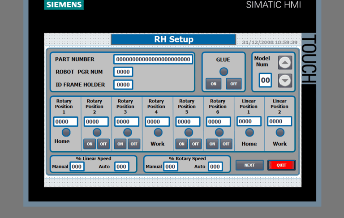Edit Rotary Position 3 value field
This screenshot has height=218, width=344.
(127, 121)
